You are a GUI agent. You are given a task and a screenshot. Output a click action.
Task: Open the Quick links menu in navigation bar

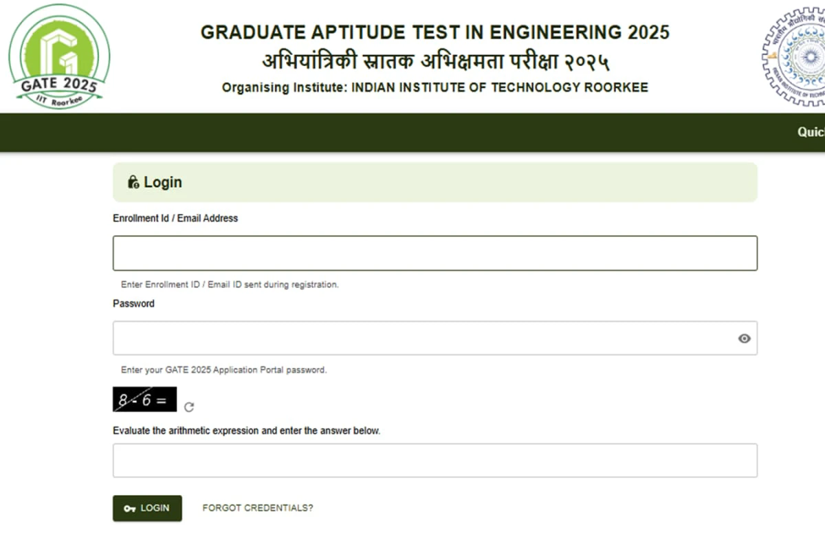pos(811,132)
